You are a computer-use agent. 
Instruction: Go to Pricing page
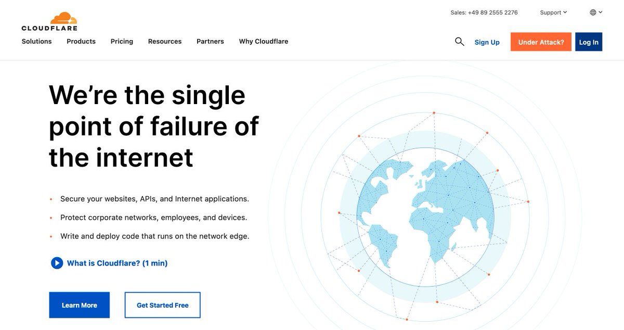122,42
